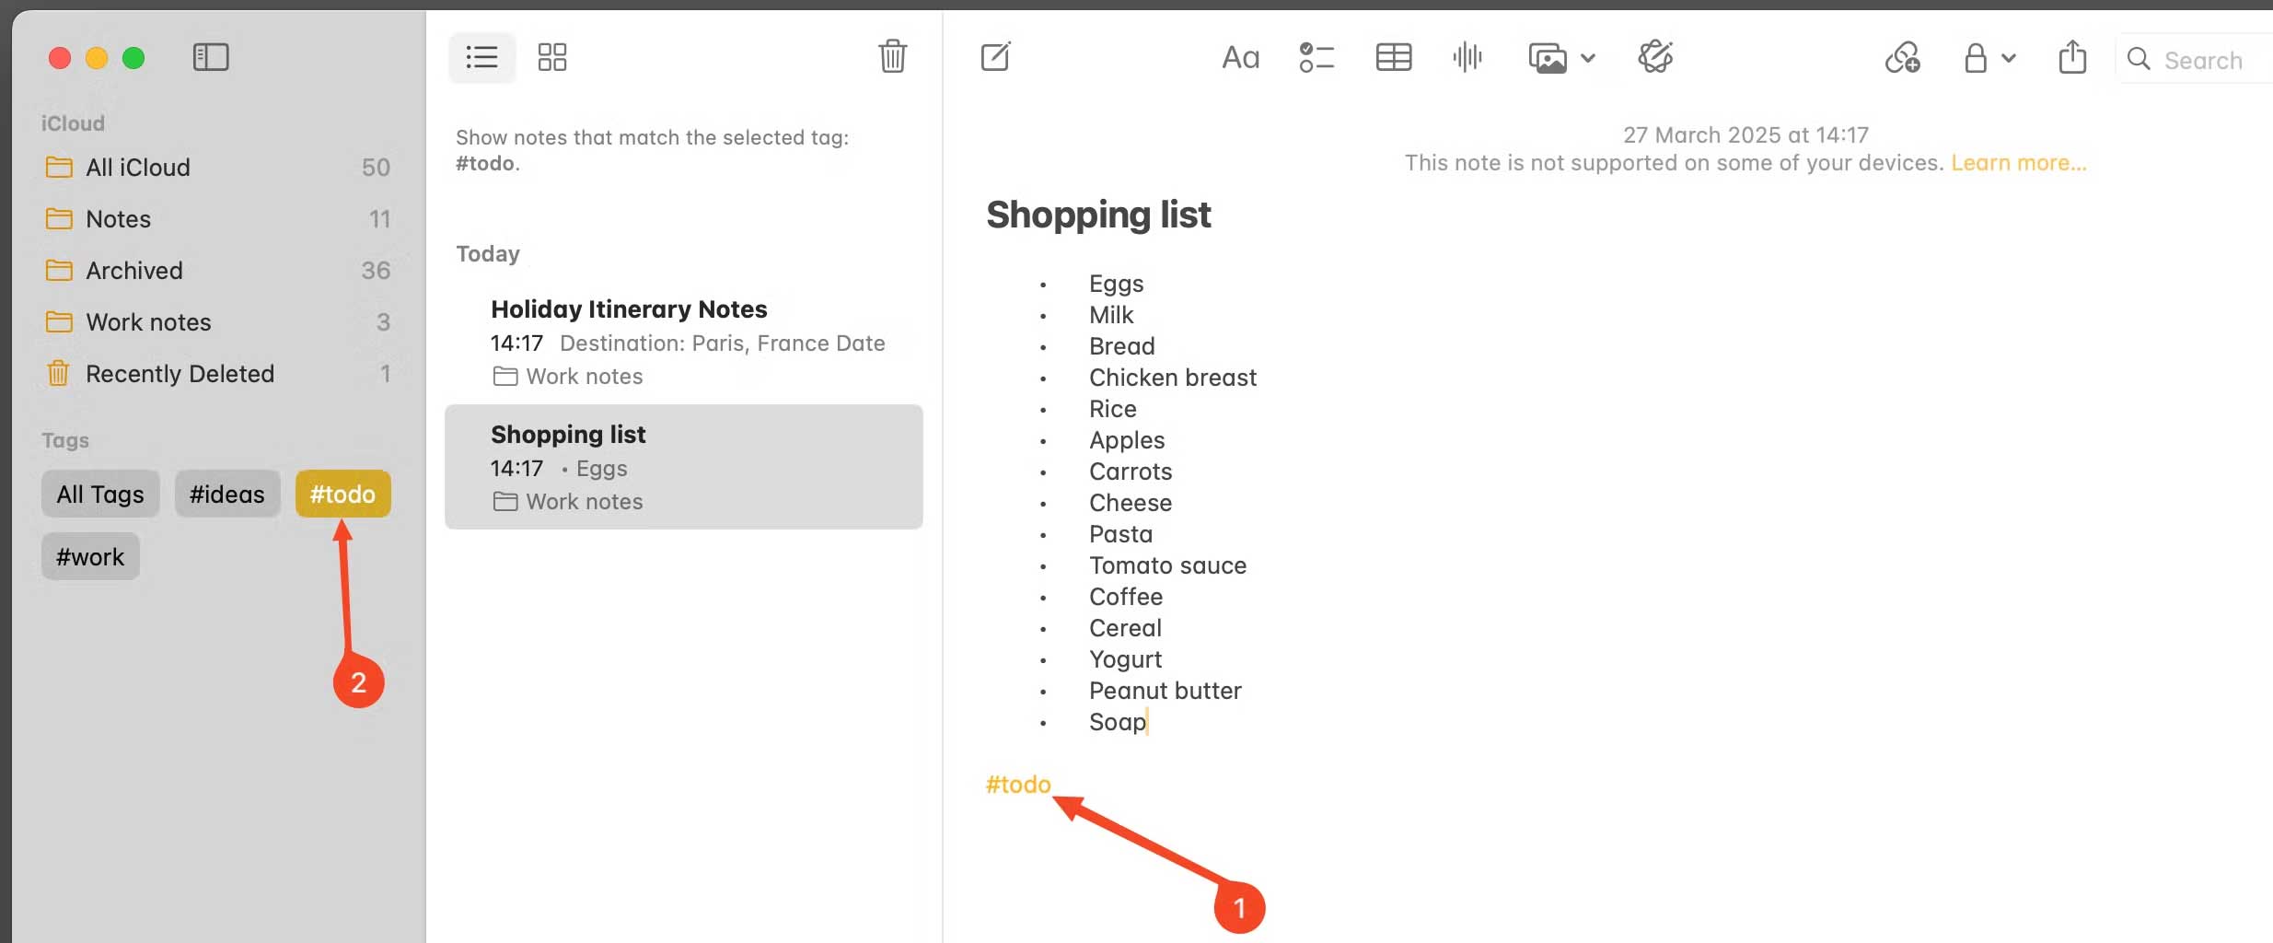The image size is (2273, 943).
Task: Select the highlighted #todo tag
Action: click(342, 494)
